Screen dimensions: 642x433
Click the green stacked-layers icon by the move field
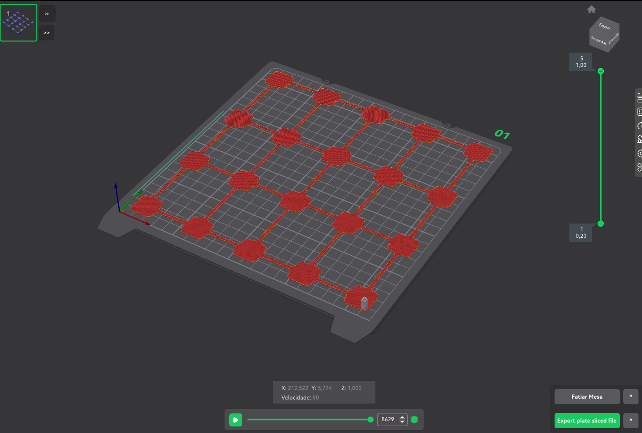[x=414, y=420]
